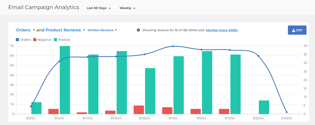Expand the 'Last 60 Days' date range dropdown
Screen dimensions: 315x125
pyautogui.click(x=99, y=8)
